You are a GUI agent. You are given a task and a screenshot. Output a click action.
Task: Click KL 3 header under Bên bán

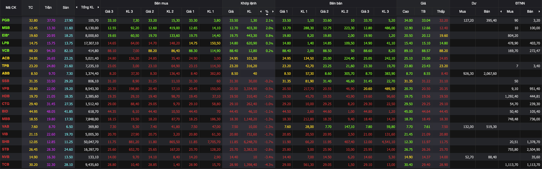pyautogui.click(x=385, y=12)
